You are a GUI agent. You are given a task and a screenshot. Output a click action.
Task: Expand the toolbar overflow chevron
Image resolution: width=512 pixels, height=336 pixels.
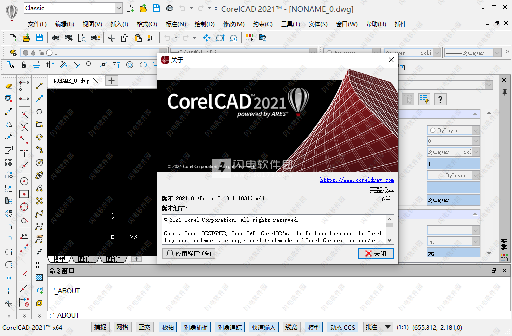[x=507, y=51]
